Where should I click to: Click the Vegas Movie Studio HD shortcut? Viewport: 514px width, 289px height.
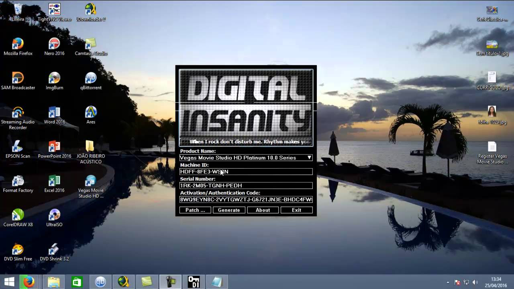coord(91,187)
